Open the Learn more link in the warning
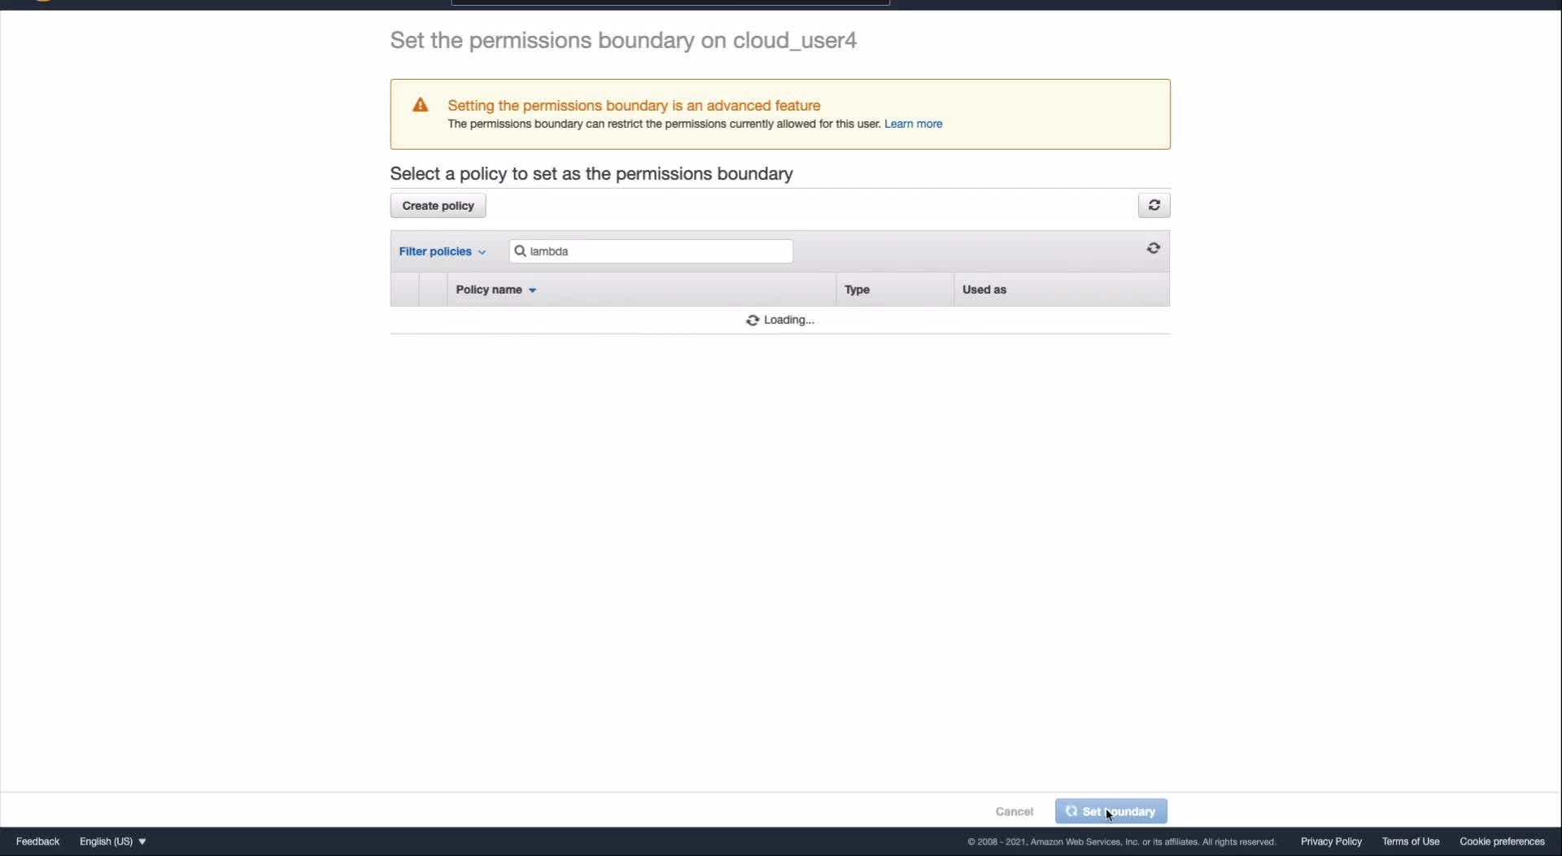This screenshot has width=1562, height=856. click(x=913, y=124)
